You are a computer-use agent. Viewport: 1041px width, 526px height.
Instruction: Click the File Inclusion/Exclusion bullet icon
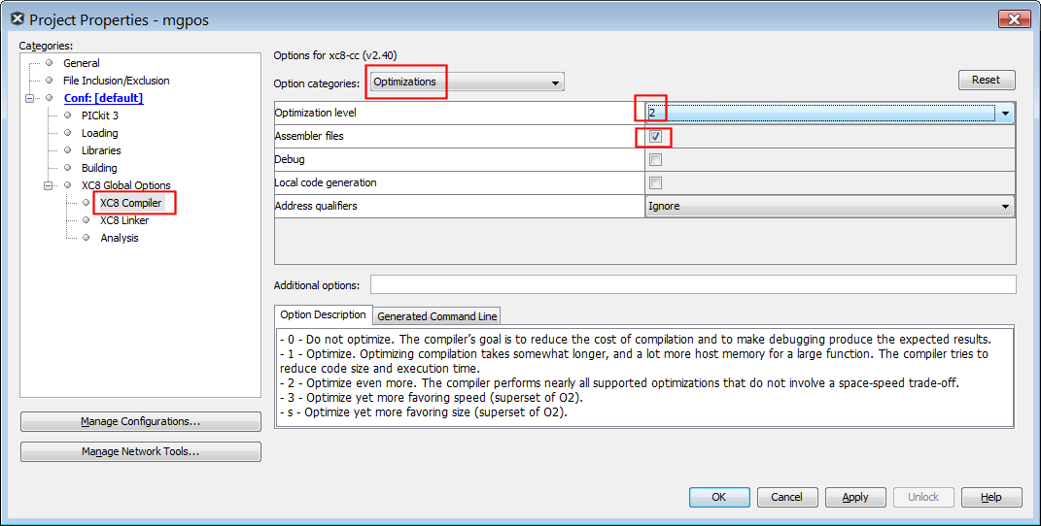tap(50, 81)
